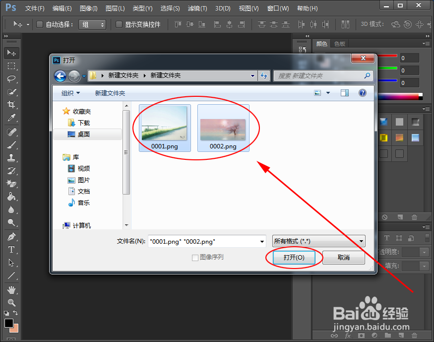Select the Paint Bucket tool
This screenshot has width=434, height=342.
11,197
